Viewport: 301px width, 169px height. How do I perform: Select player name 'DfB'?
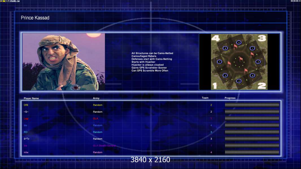coord(26,105)
